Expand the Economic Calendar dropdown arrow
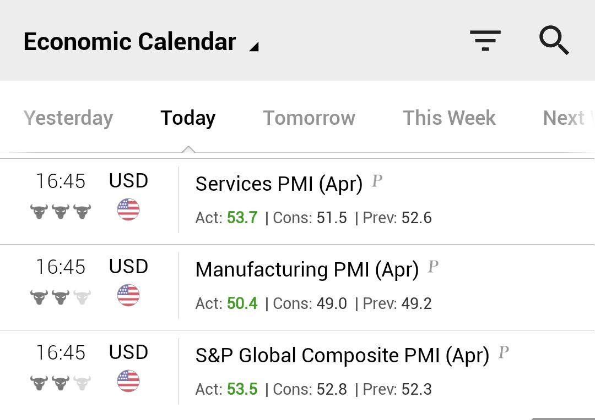Viewport: 595px width, 420px height. pyautogui.click(x=253, y=47)
